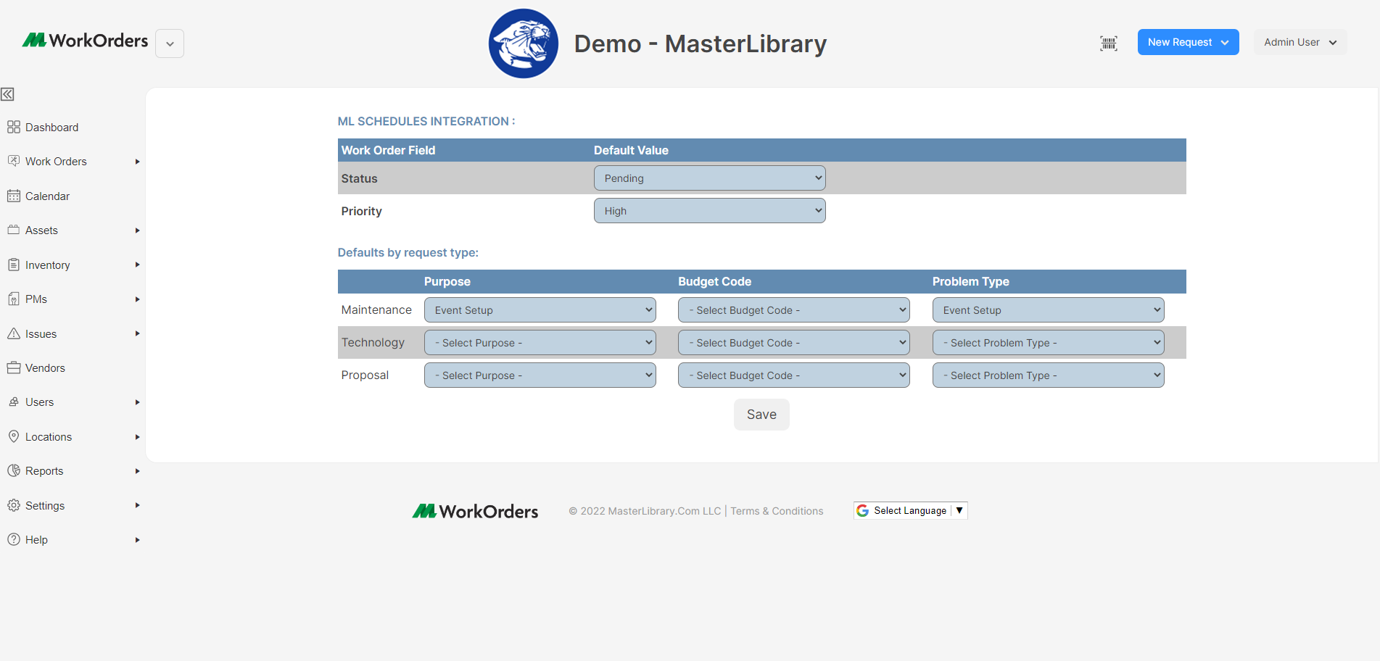1380x661 pixels.
Task: Click the Demo MasterLibrary panther logo
Action: [524, 43]
